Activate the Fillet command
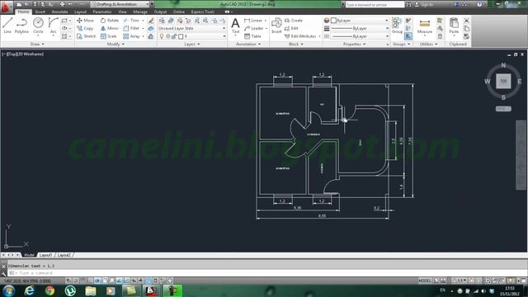The width and height of the screenshot is (528, 297). [131, 28]
